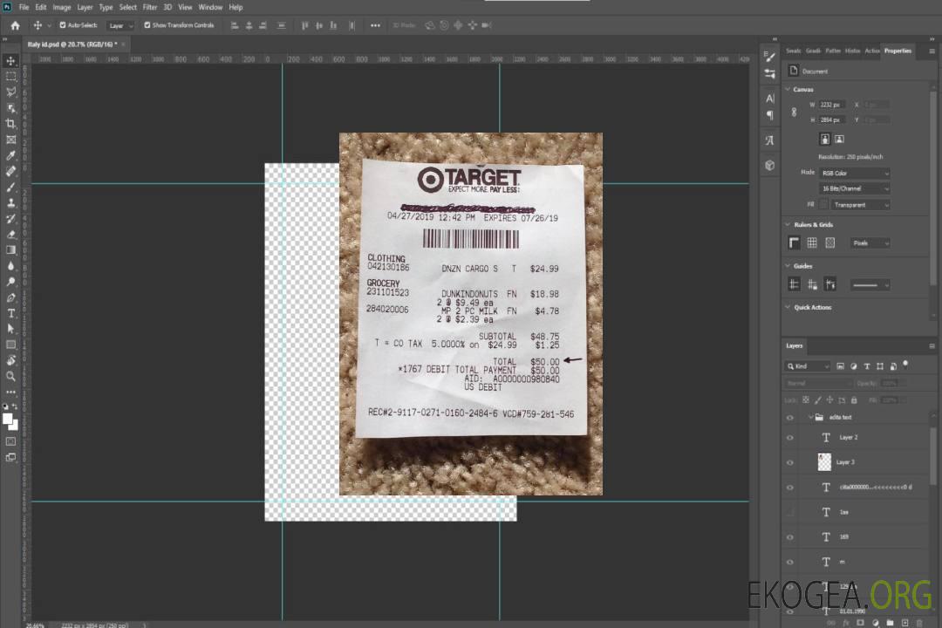Toggle the Auto-Select checkbox
Viewport: 942px width, 628px height.
pos(63,25)
